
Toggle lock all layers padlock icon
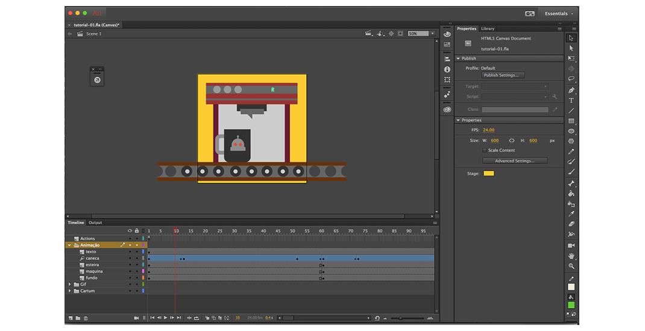137,231
